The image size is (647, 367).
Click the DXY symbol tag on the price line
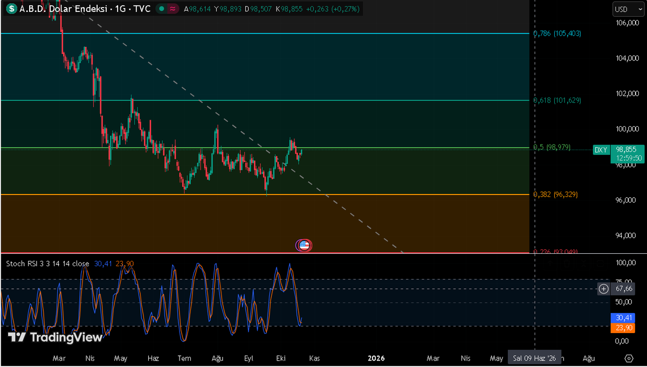pos(601,150)
